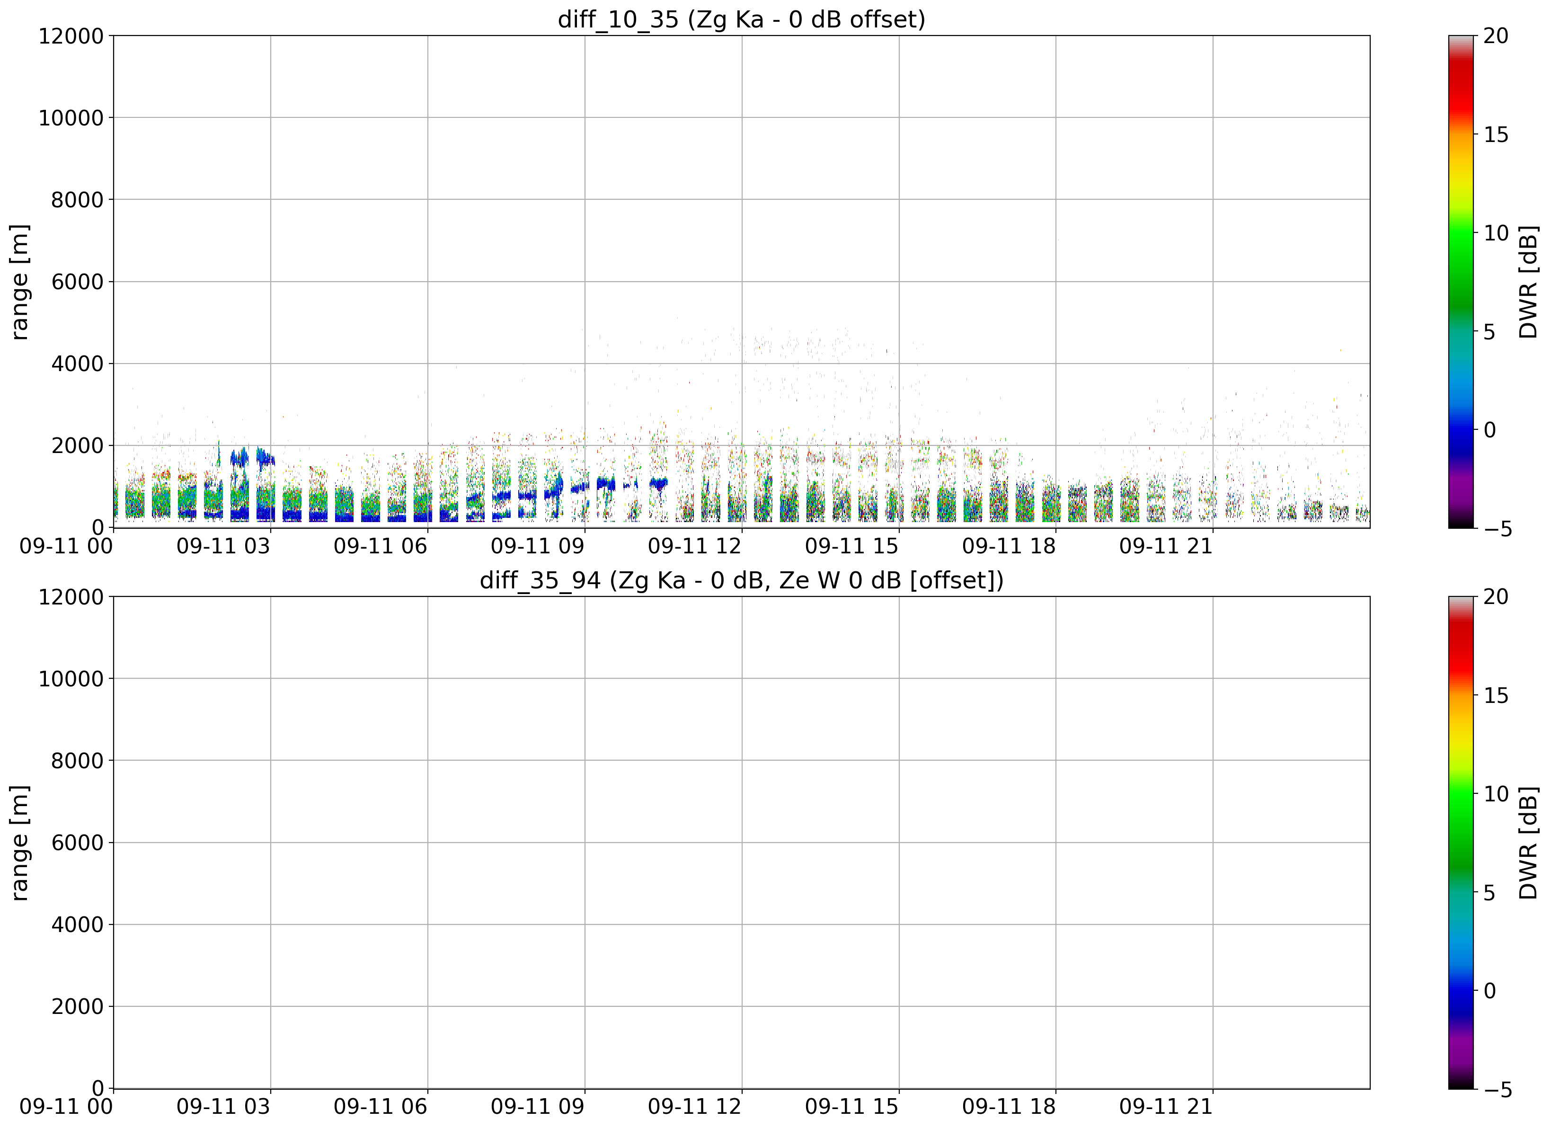Click the 15 tick on the diff_35_94 colorbar
The image size is (1551, 1128).
[x=1496, y=695]
